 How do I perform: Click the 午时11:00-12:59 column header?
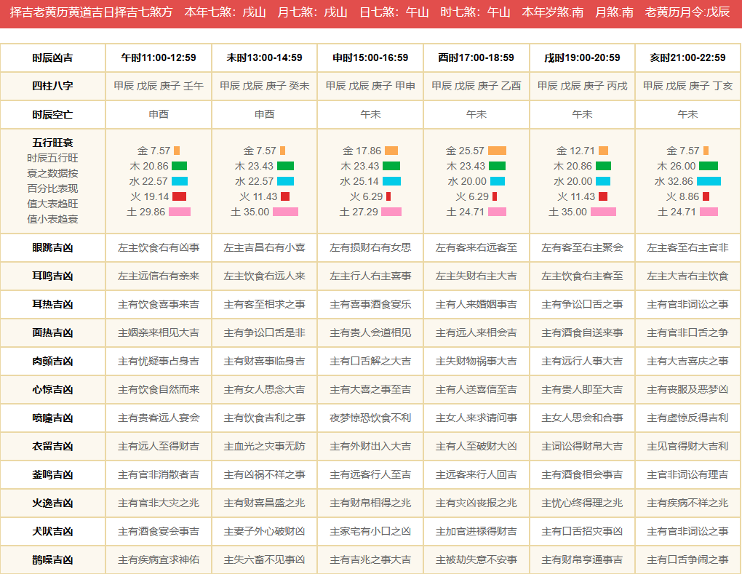(159, 57)
